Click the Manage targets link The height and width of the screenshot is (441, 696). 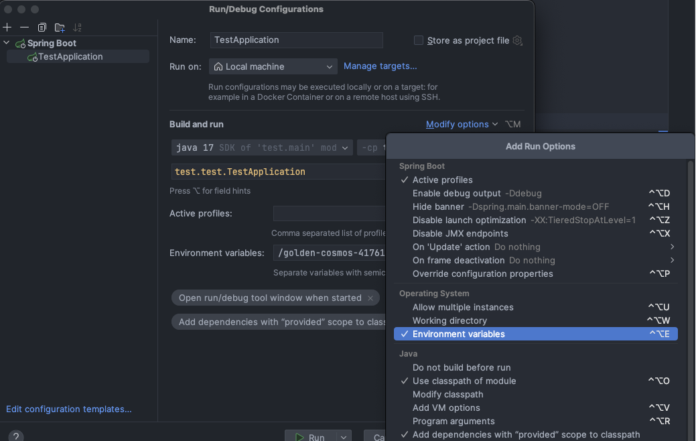(380, 66)
